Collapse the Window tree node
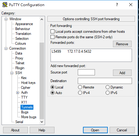 (6, 19)
